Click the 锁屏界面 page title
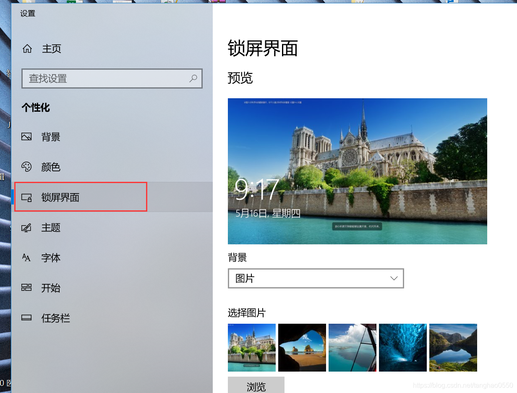 click(x=263, y=48)
